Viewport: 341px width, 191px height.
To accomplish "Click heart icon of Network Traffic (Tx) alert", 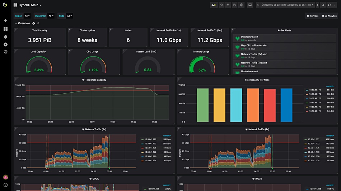I will (237, 64).
